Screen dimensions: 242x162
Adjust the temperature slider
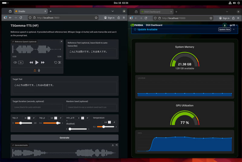106,127
